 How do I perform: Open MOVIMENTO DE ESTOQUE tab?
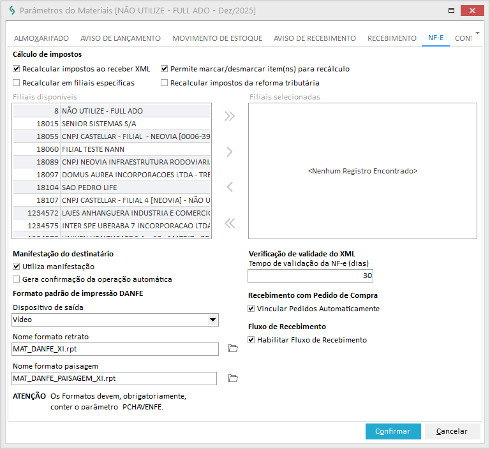pyautogui.click(x=217, y=38)
